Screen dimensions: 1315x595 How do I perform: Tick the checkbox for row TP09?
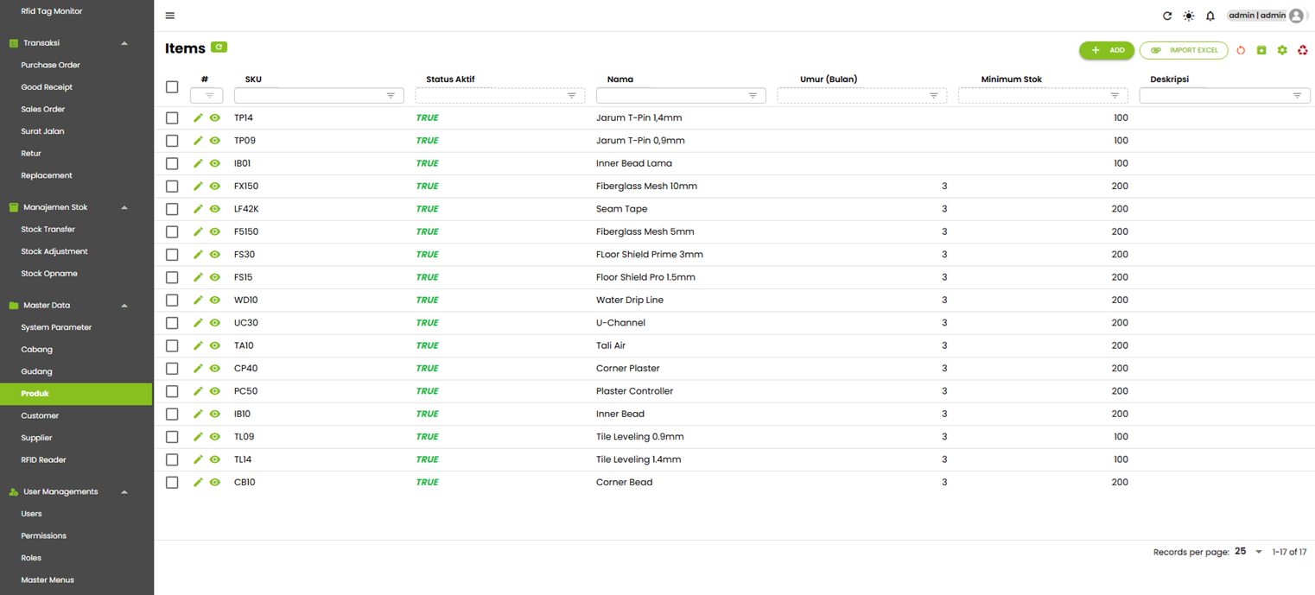pos(172,140)
